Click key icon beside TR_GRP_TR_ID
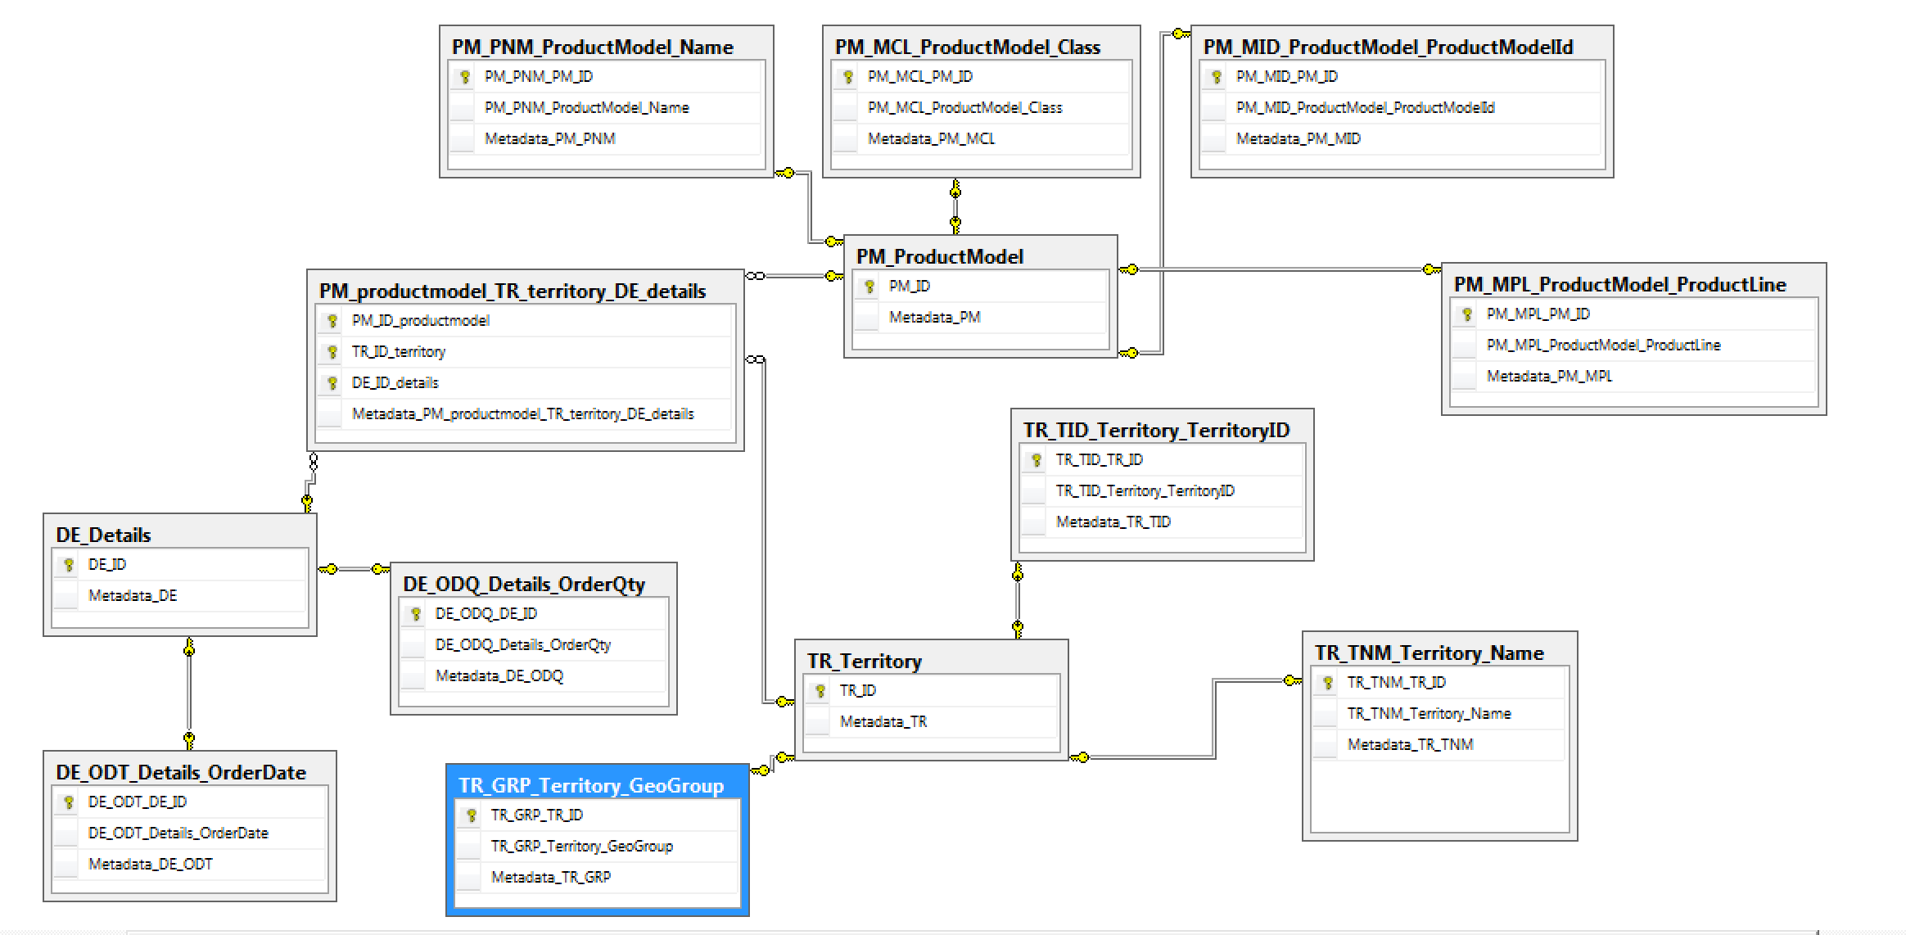Viewport: 1906px width, 935px height. [x=471, y=815]
